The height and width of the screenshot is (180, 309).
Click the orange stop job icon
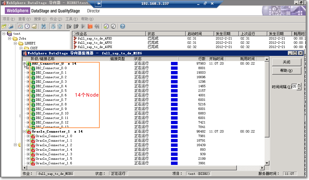90,26
